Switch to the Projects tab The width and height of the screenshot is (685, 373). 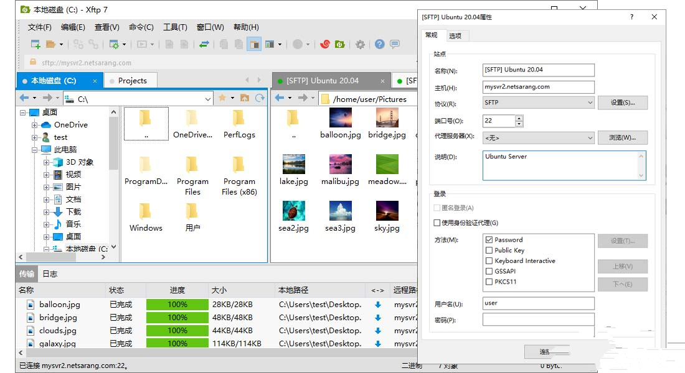point(131,81)
